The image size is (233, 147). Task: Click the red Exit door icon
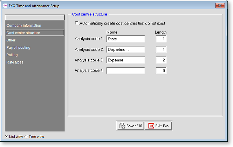[151, 126]
